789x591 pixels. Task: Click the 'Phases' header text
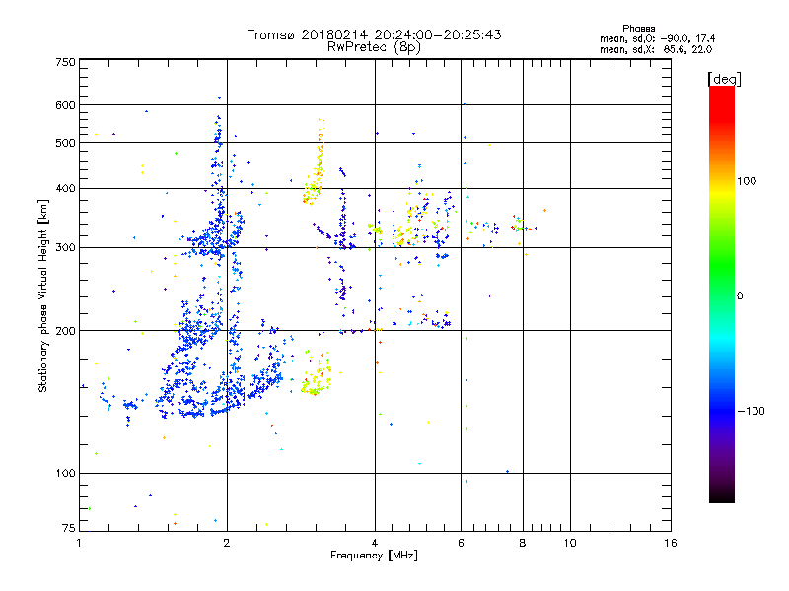pos(638,29)
